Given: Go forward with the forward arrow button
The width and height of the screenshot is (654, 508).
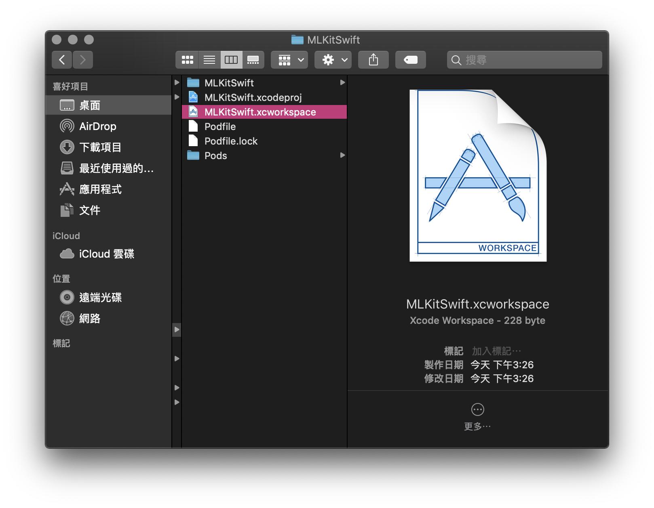Looking at the screenshot, I should click(x=83, y=60).
